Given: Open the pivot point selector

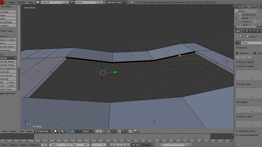Looking at the screenshot, I should (x=63, y=131).
